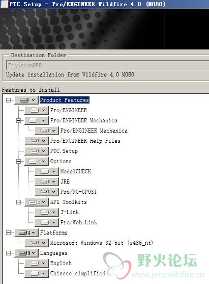Open install dropdown for Chinese simplified
The height and width of the screenshot is (284, 209).
(x=37, y=273)
